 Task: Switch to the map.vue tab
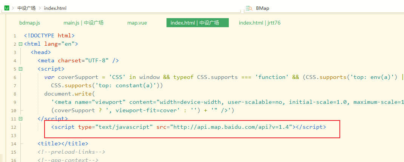[x=137, y=23]
